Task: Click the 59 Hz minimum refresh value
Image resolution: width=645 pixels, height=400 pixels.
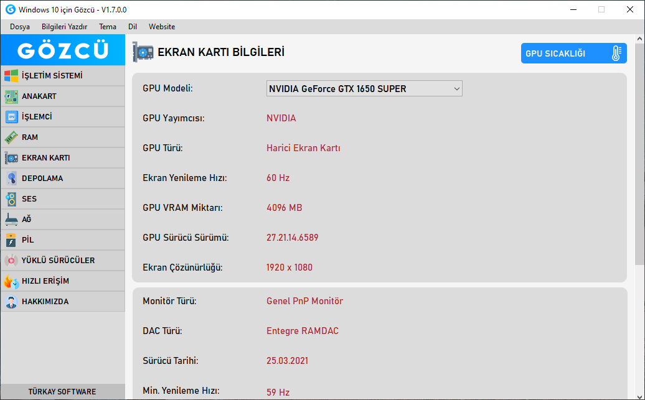Action: click(278, 392)
